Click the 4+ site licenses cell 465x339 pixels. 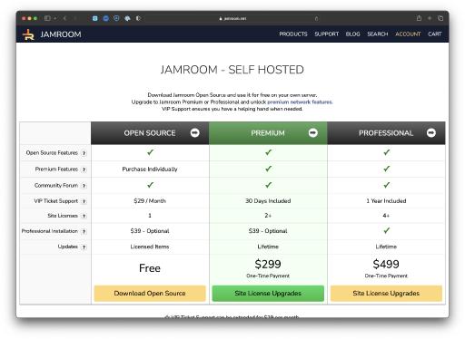(x=386, y=216)
